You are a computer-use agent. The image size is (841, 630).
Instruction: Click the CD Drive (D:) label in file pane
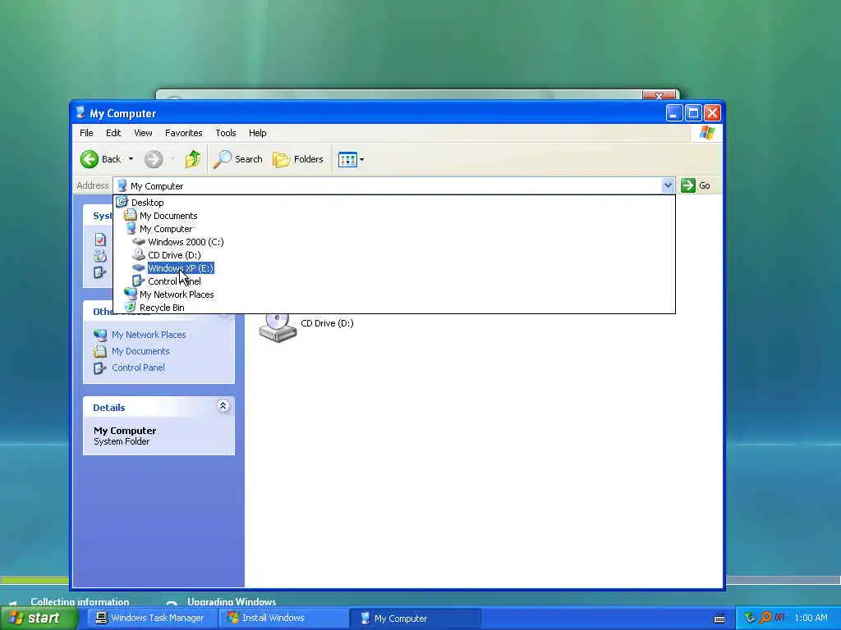click(327, 323)
